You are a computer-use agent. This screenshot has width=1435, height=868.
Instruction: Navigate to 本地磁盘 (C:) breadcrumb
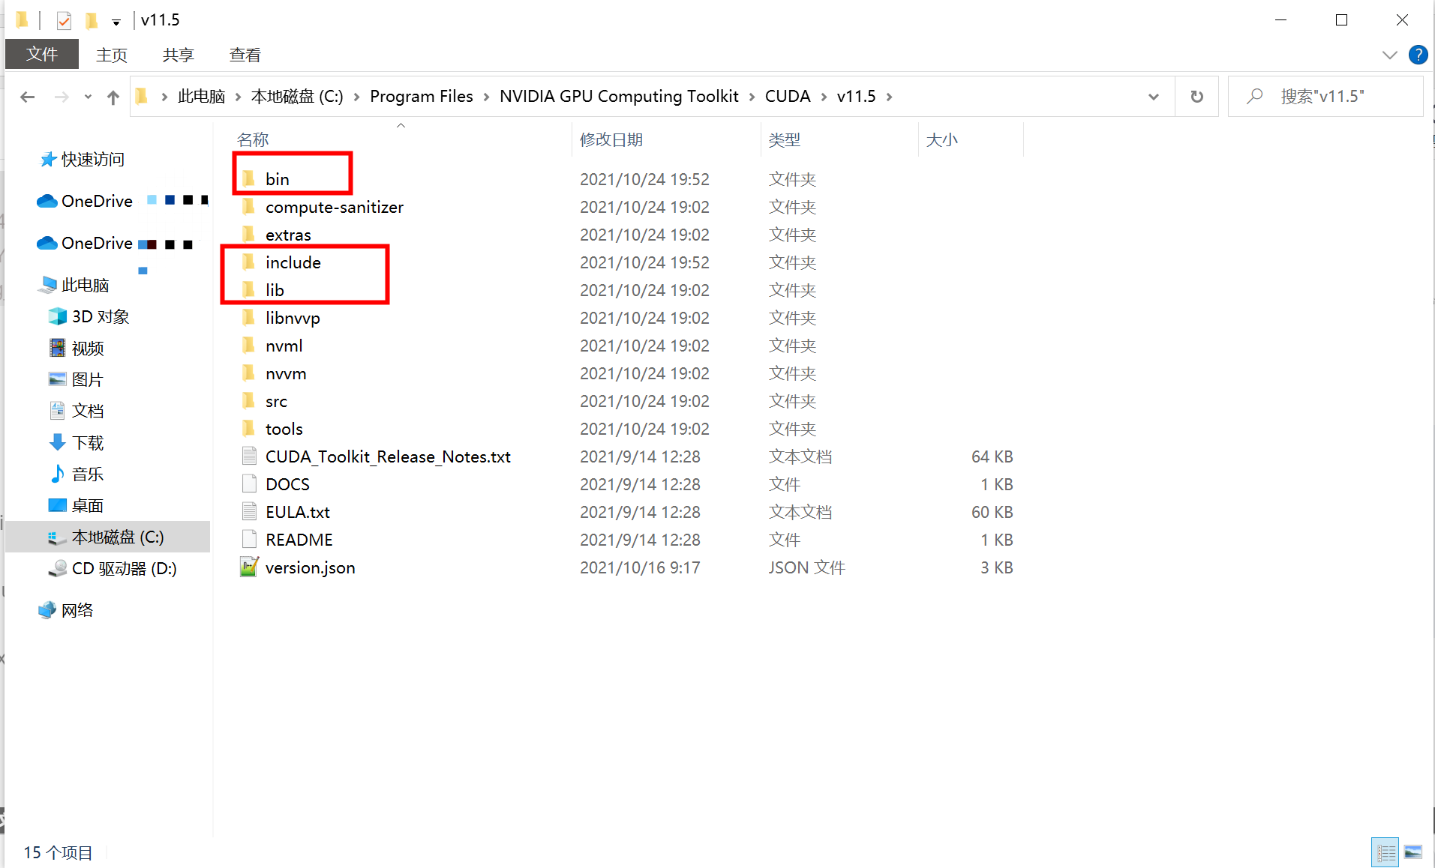(x=297, y=97)
